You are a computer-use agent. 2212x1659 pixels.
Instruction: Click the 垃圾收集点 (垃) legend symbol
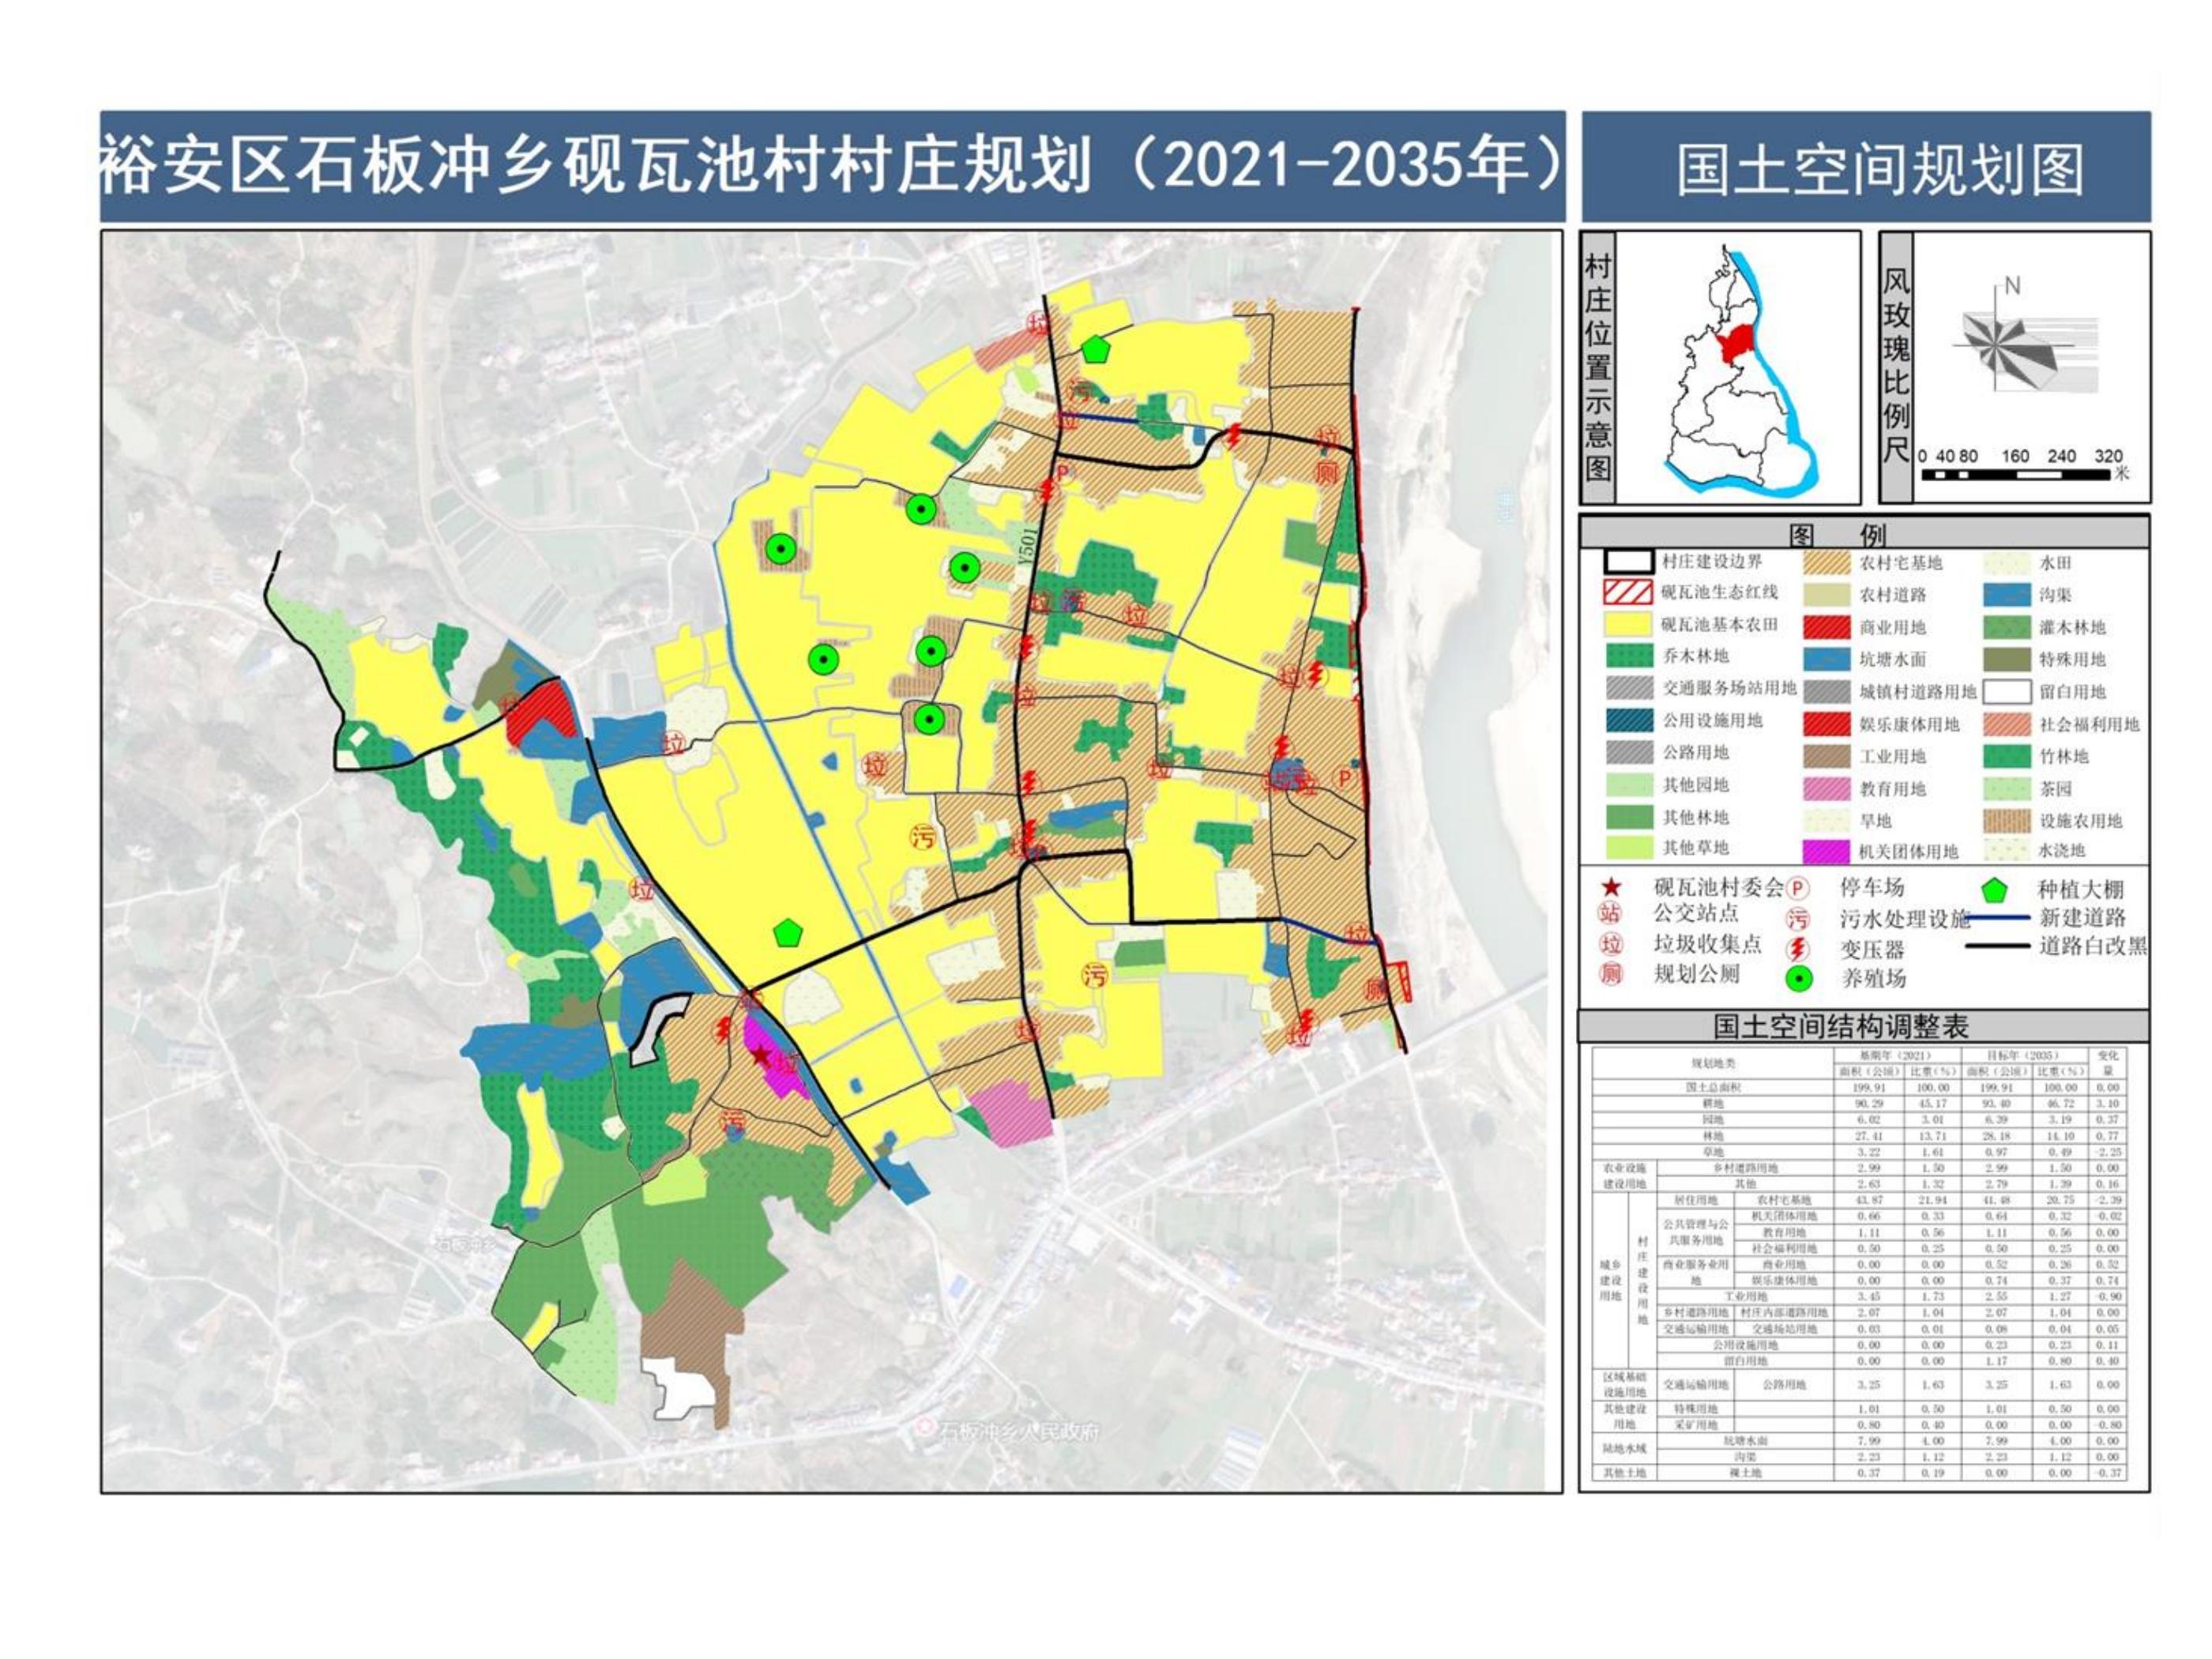point(1611,944)
